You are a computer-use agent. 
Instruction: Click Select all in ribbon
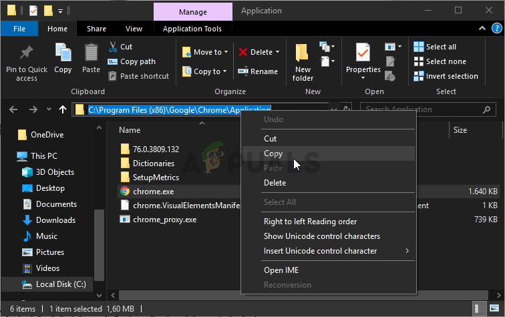tap(435, 47)
